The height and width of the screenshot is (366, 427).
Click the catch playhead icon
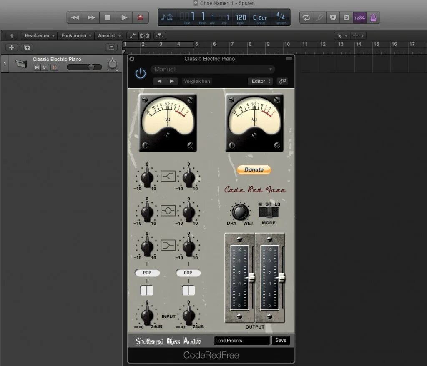point(160,36)
